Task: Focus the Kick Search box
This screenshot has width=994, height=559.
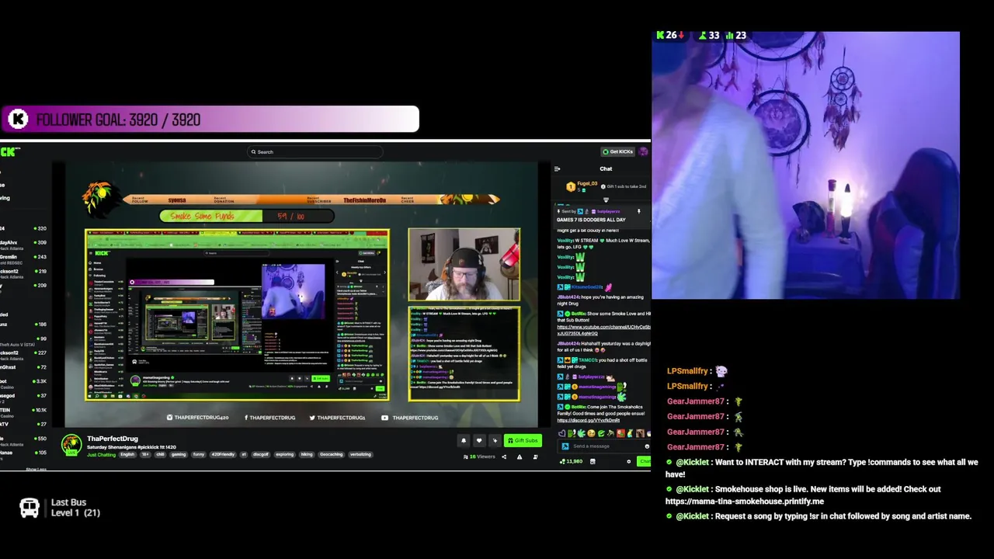Action: tap(315, 152)
